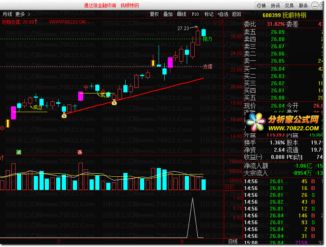Click the money bag marker near 18.00
The height and width of the screenshot is (247, 326).
114,103
